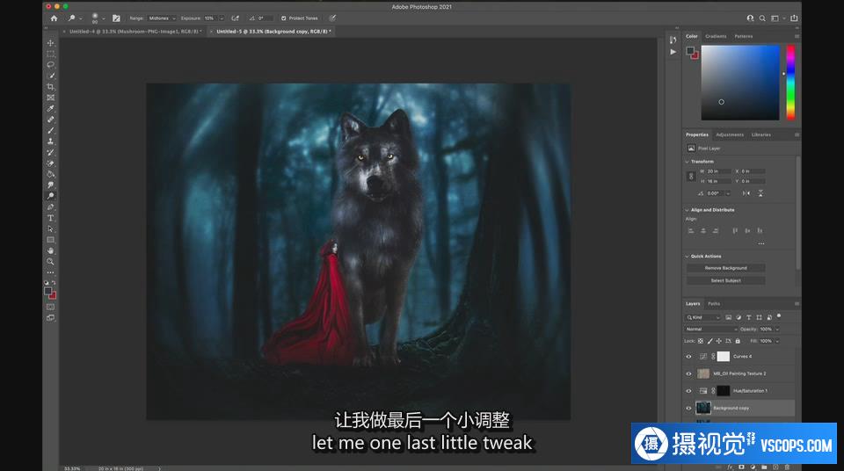Toggle lock position
Image resolution: width=844 pixels, height=471 pixels.
click(x=718, y=341)
